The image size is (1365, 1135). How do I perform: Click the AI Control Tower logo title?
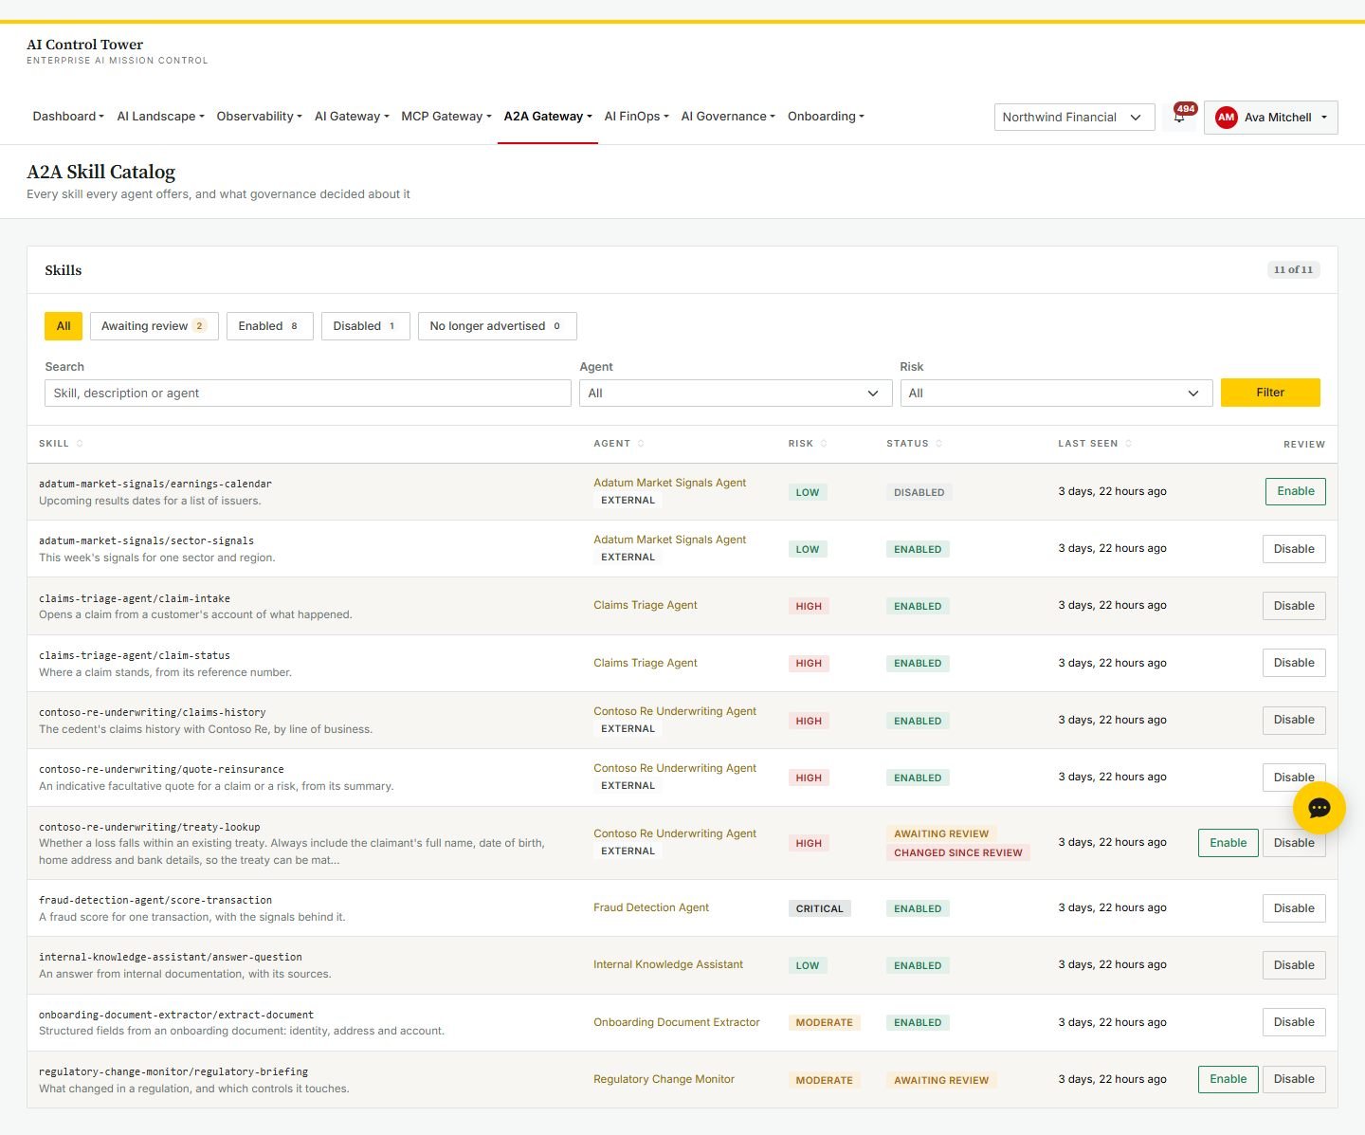[x=85, y=45]
